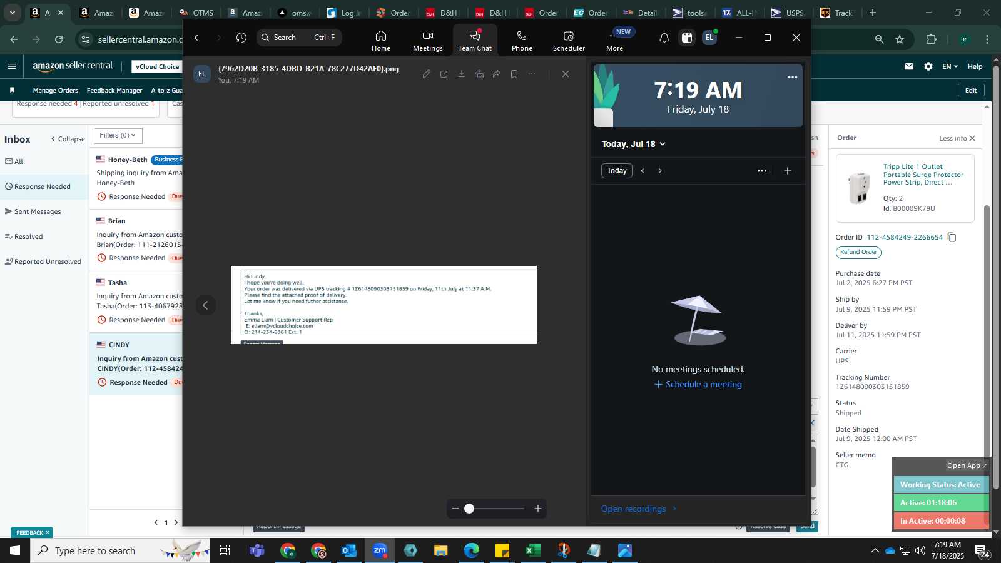The width and height of the screenshot is (1001, 563).
Task: Open the EL profile avatar menu
Action: click(709, 38)
